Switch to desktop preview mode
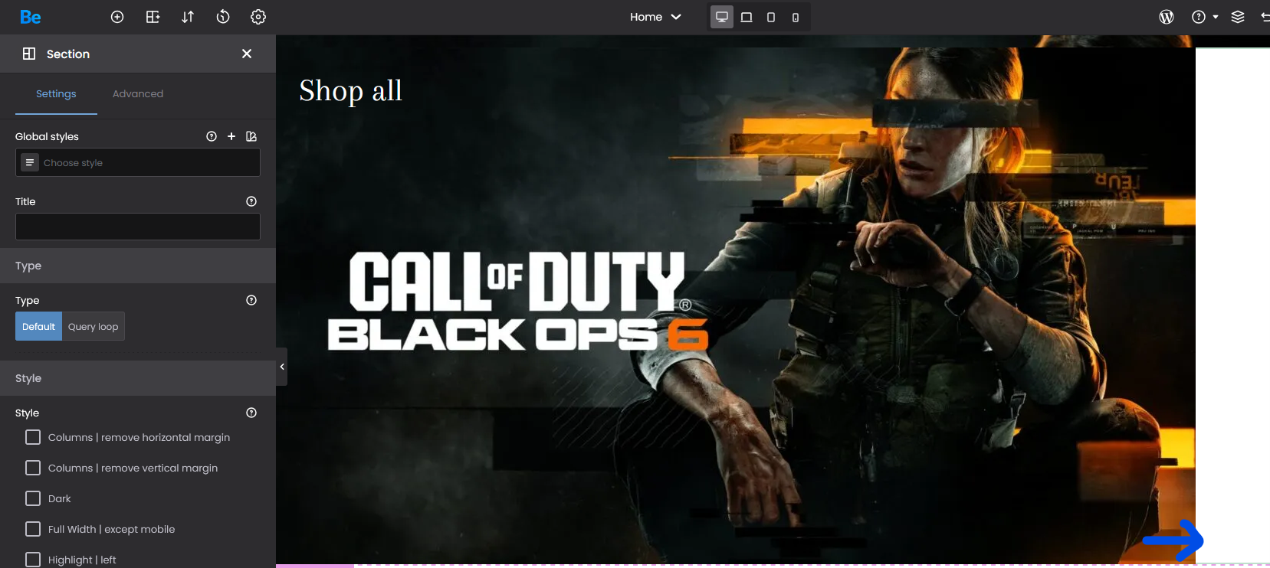 click(721, 17)
